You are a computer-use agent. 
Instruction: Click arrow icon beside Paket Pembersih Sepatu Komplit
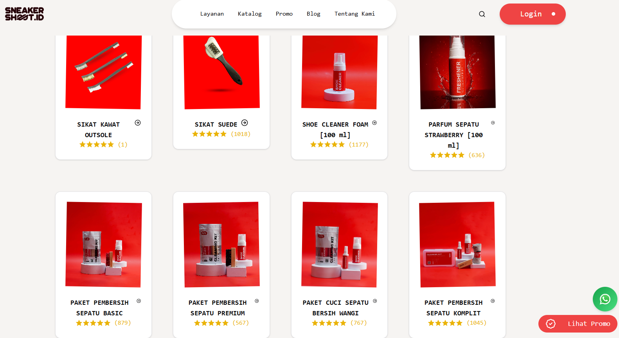pyautogui.click(x=493, y=301)
